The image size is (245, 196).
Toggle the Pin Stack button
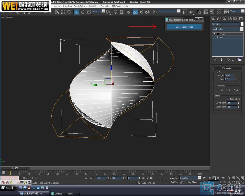point(215,60)
